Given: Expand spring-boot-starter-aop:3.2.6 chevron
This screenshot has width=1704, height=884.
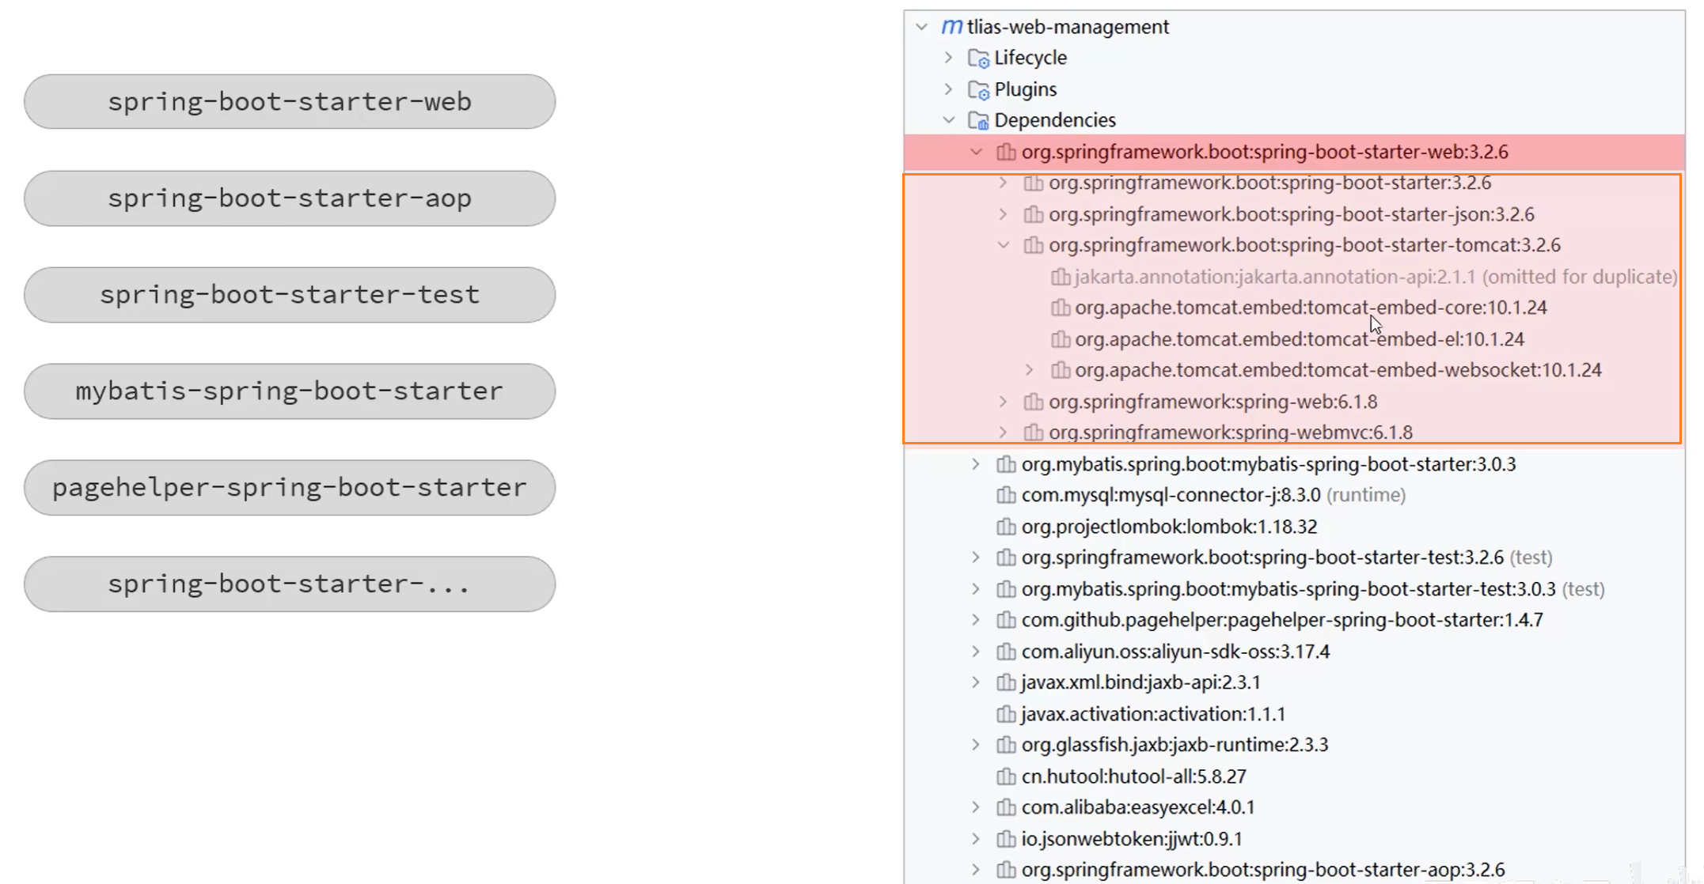Looking at the screenshot, I should coord(976,870).
